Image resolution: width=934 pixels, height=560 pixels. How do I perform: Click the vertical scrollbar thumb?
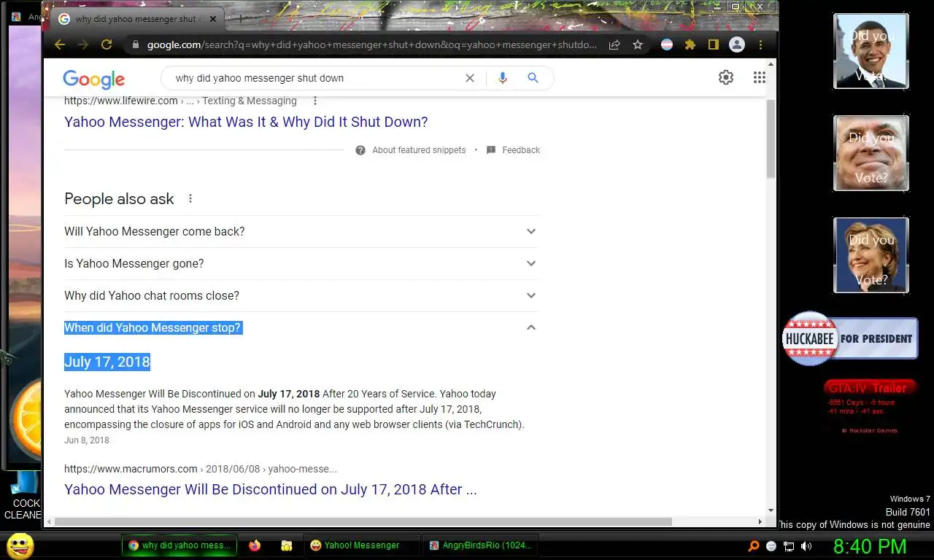click(771, 139)
